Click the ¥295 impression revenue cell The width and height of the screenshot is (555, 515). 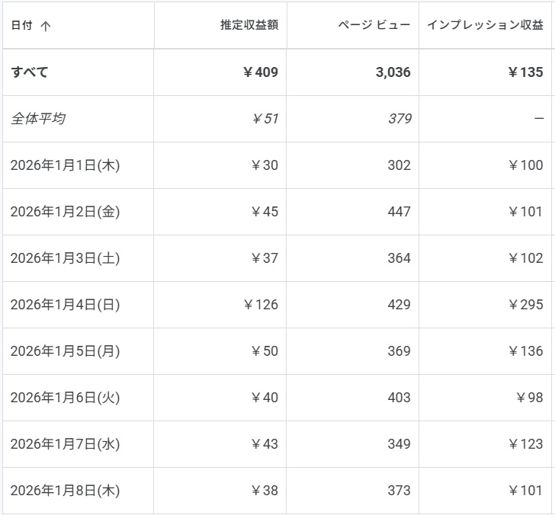pyautogui.click(x=525, y=305)
